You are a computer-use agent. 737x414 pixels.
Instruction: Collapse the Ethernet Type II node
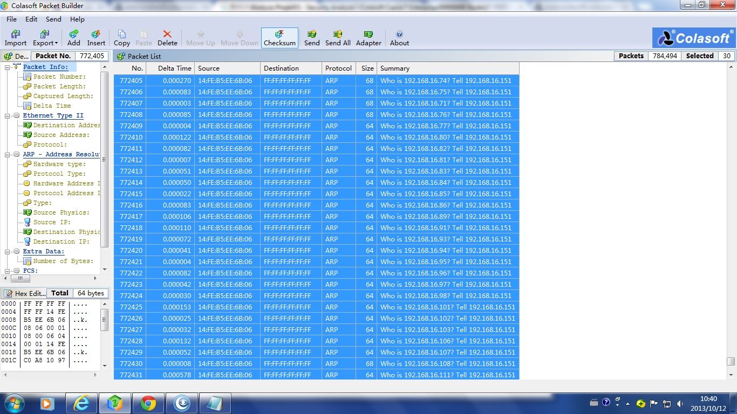tap(8, 115)
